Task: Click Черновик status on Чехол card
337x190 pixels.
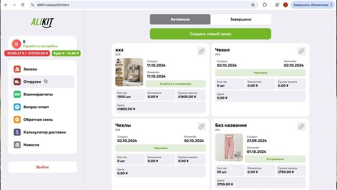Action: (260, 73)
